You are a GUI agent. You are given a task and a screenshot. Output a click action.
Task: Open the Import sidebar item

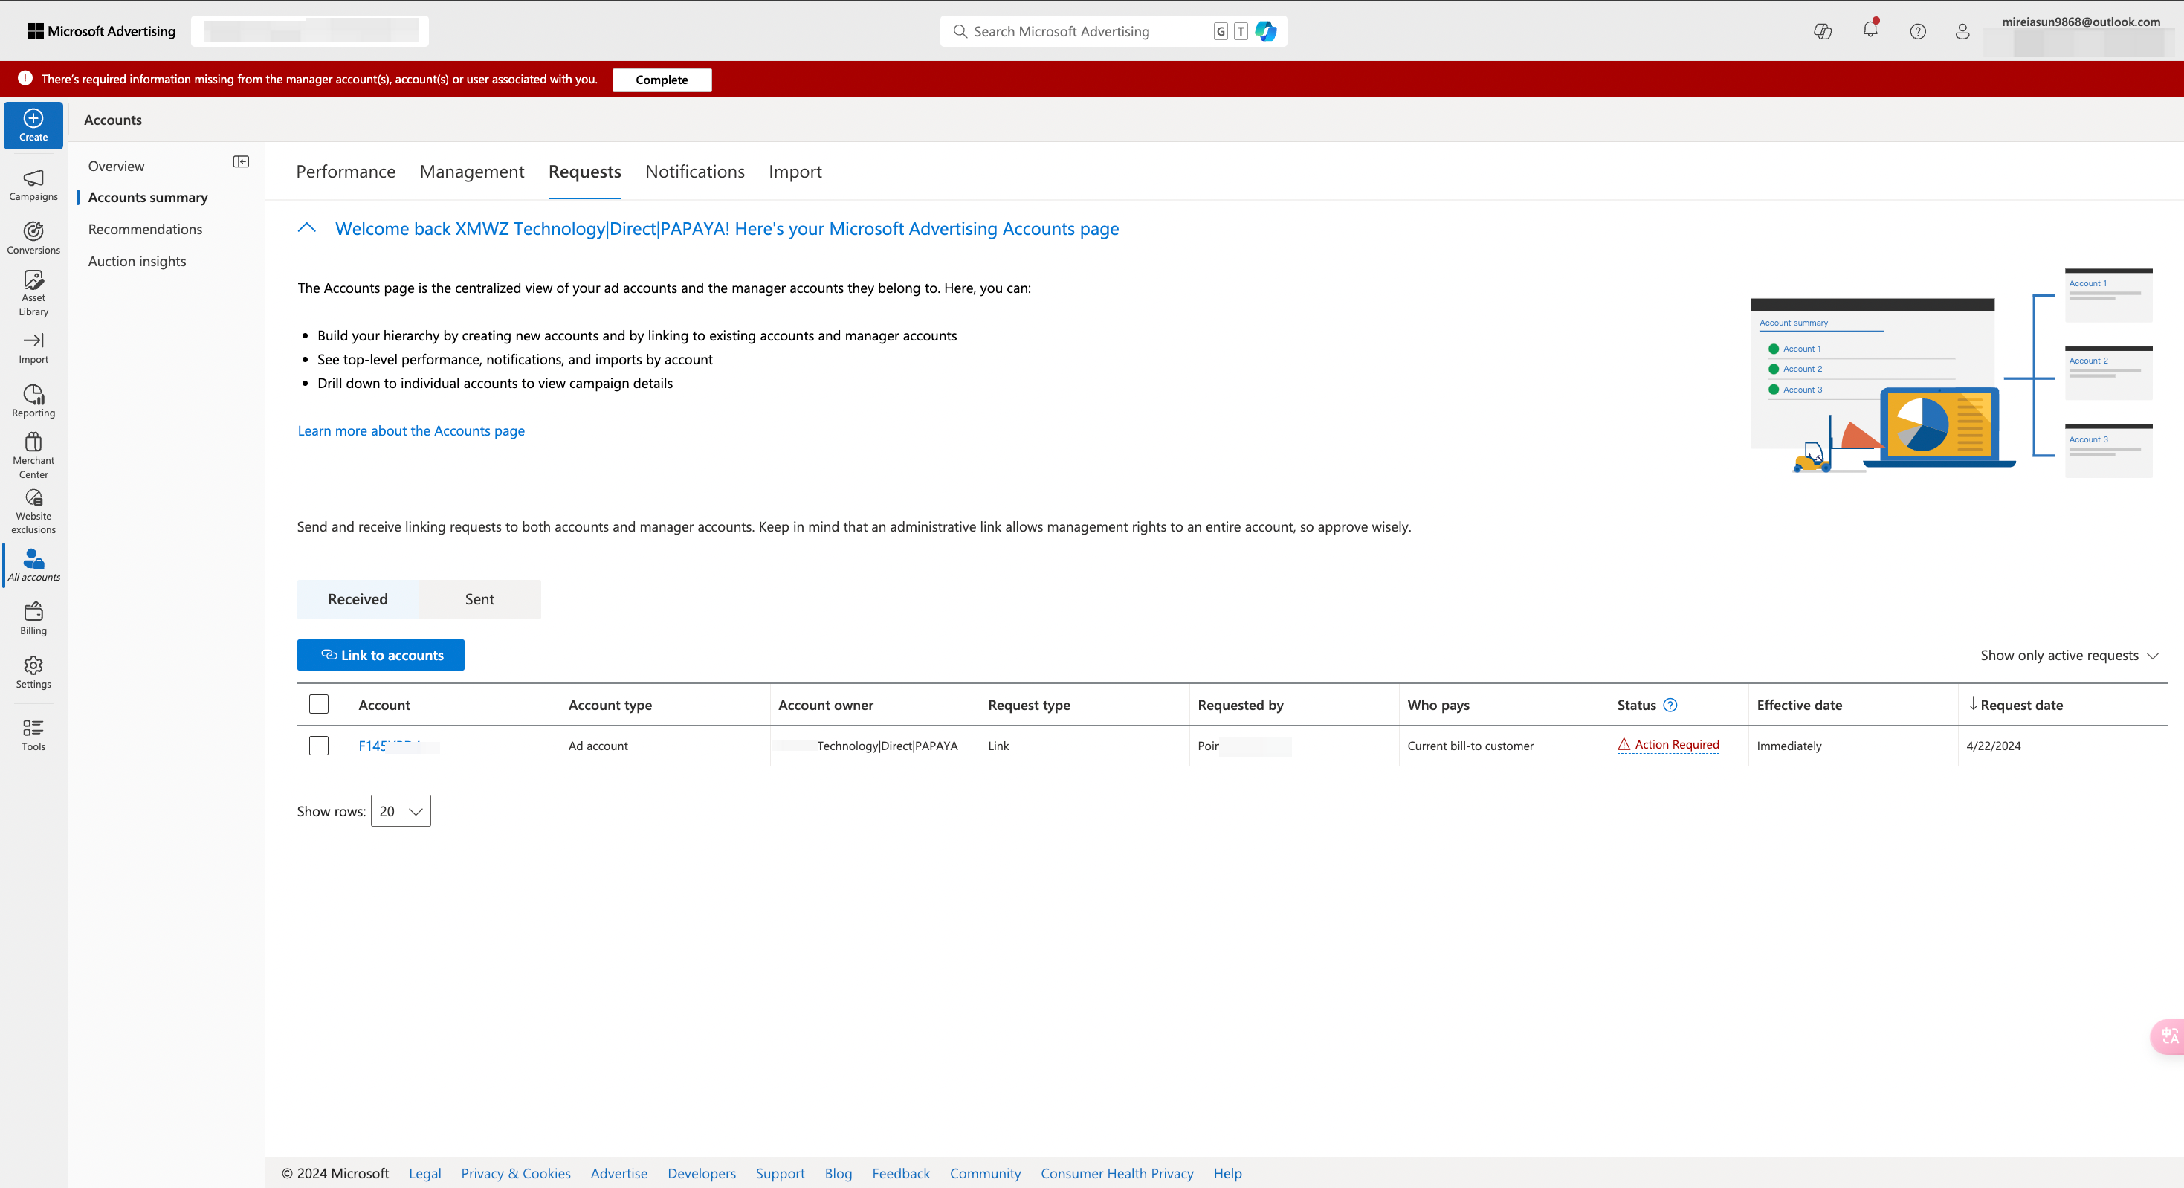[33, 348]
